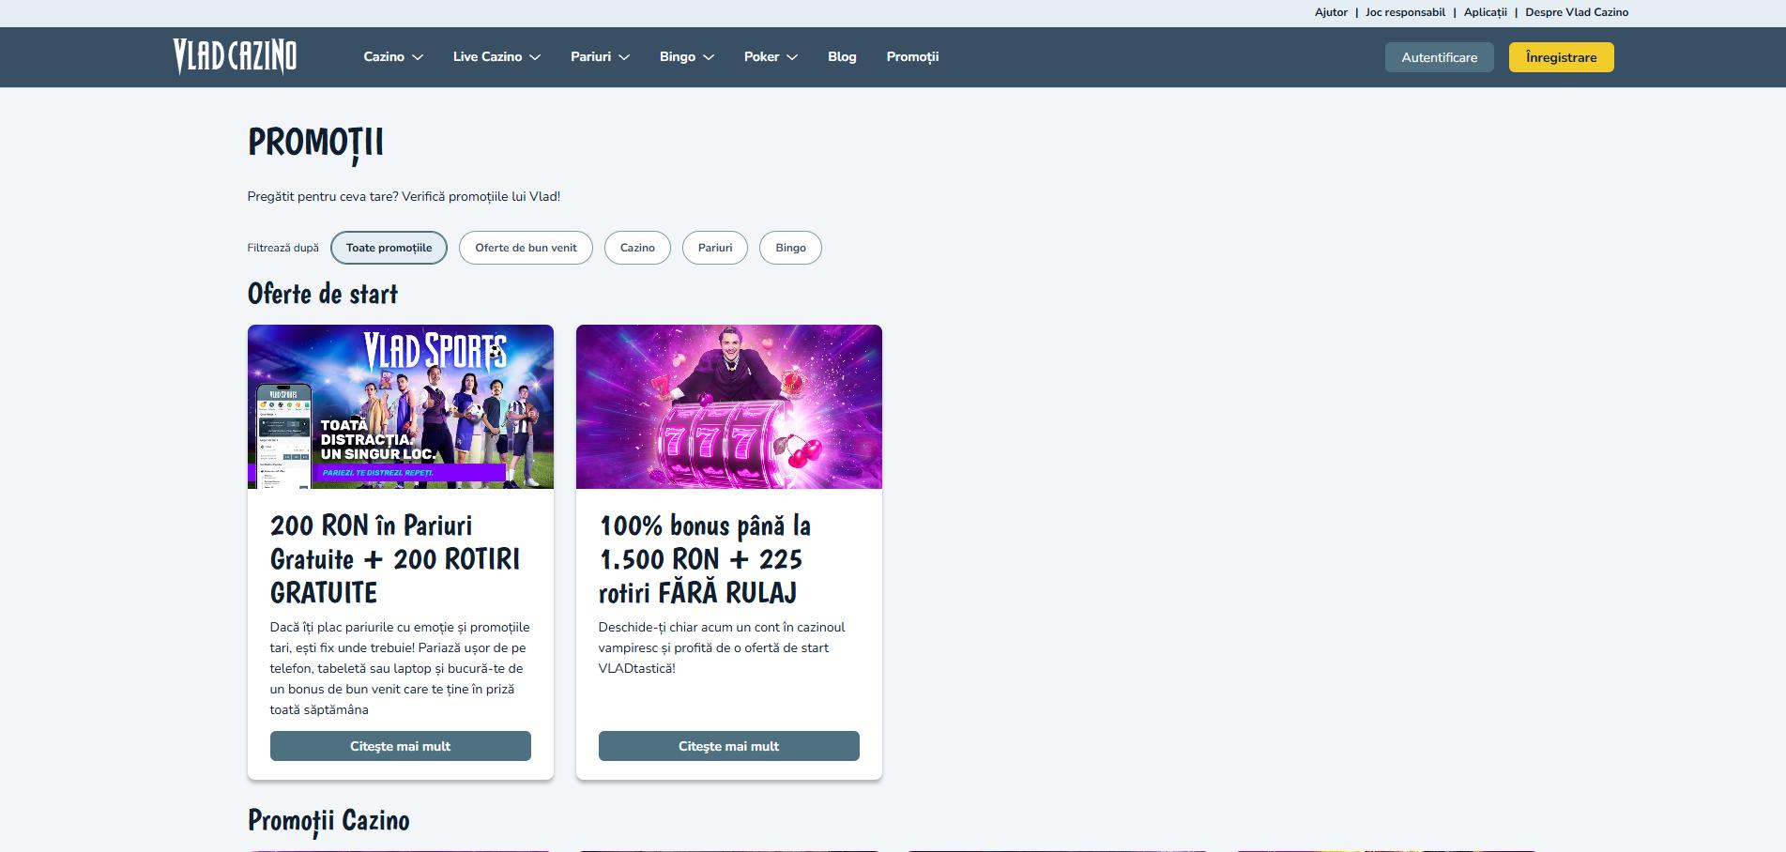Expand the Pariuri menu chevron
1786x852 pixels.
click(624, 57)
